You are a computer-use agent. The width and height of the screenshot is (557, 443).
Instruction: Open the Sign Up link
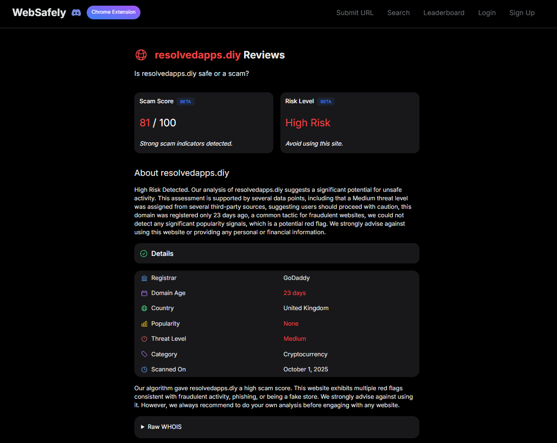tap(522, 13)
